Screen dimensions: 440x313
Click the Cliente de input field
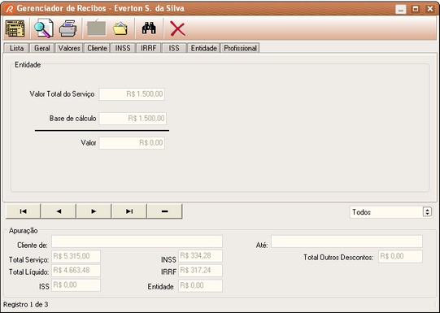[x=137, y=241]
